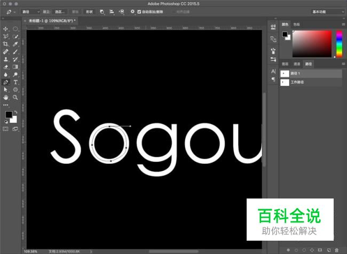Select the Elliptical Marquee tool
Viewport: 347px width, 254px height.
pos(15,29)
